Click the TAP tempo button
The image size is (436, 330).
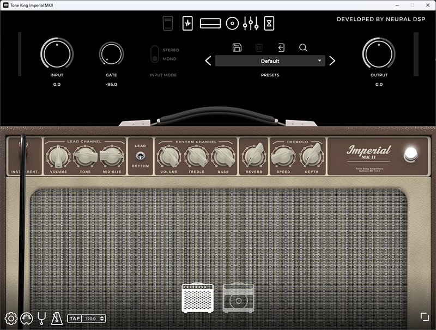coord(75,319)
